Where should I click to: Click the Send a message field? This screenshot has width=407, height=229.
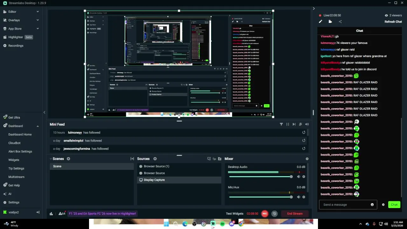click(x=348, y=205)
